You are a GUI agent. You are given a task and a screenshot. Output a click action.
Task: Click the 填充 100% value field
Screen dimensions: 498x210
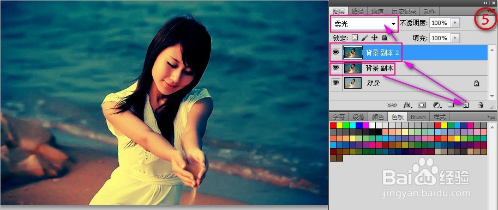440,38
